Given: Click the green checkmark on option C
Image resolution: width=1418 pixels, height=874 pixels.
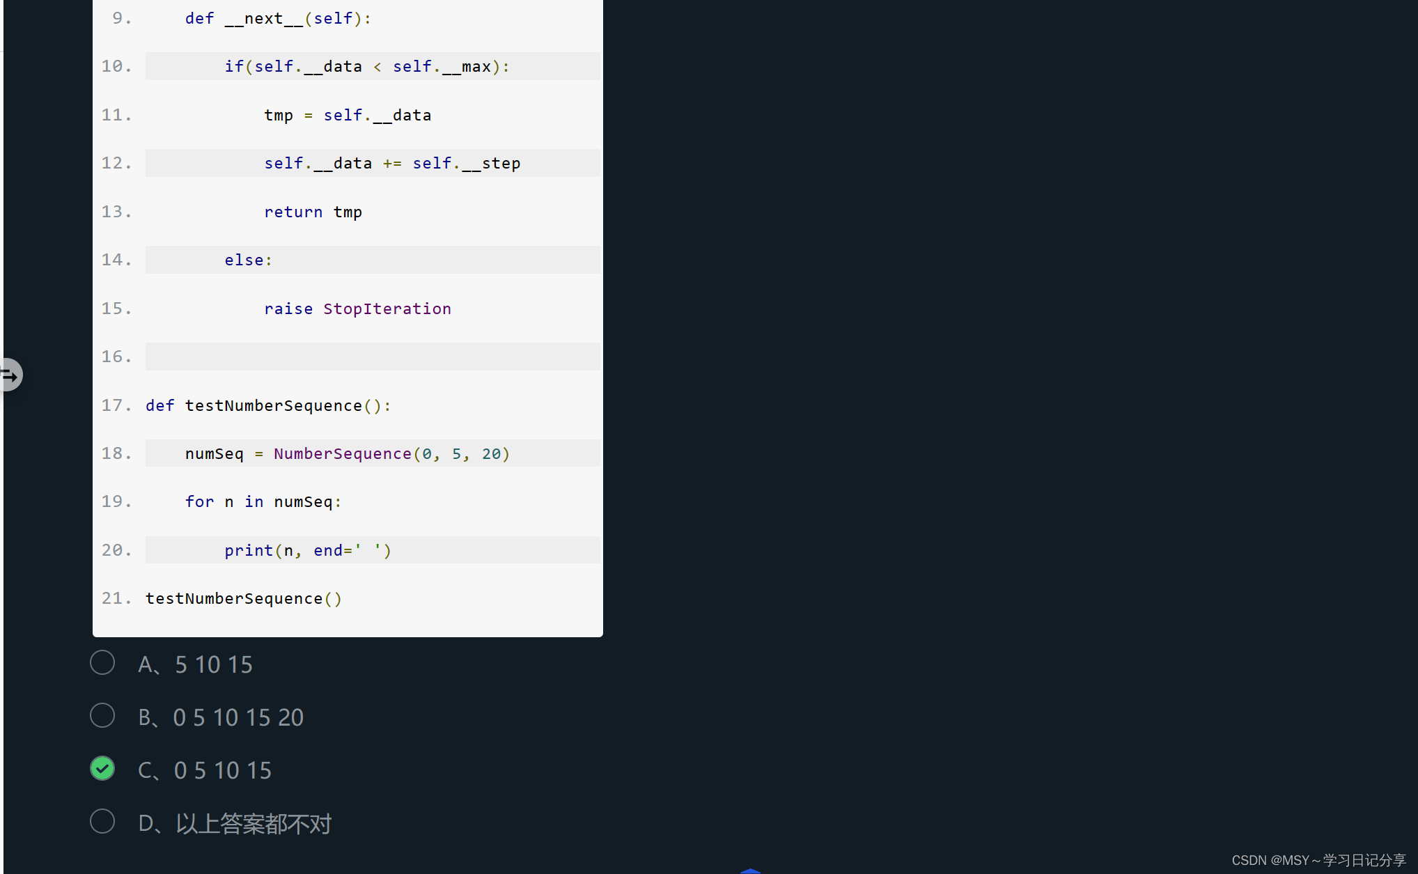Looking at the screenshot, I should [102, 768].
